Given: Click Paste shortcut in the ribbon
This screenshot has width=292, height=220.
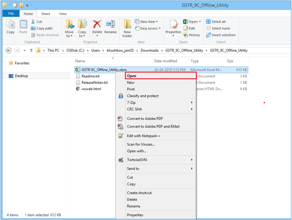Looking at the screenshot, I should click(45, 35).
